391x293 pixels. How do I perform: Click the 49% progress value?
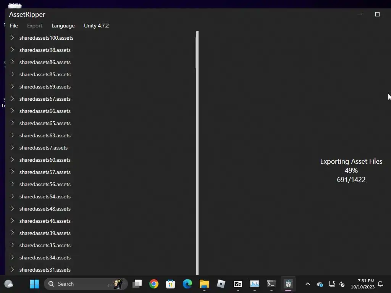(351, 171)
